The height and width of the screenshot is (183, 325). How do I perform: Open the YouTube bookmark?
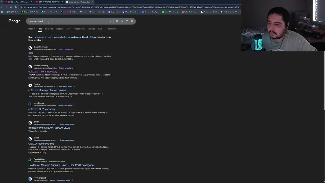[x=72, y=12]
